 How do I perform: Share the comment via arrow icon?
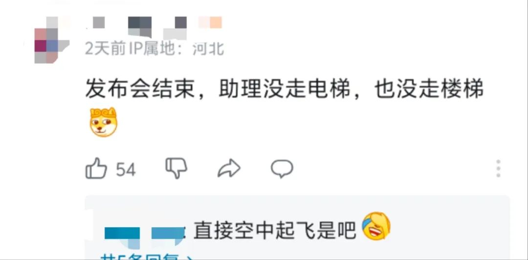pyautogui.click(x=229, y=168)
